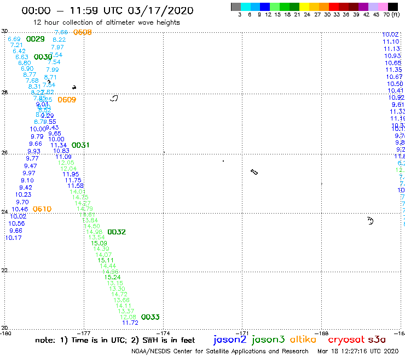
Task: Click the '-174' longitude axis label
Action: click(163, 334)
